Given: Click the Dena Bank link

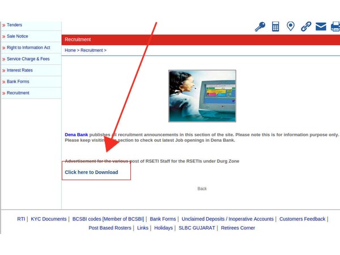Looking at the screenshot, I should click(x=76, y=135).
